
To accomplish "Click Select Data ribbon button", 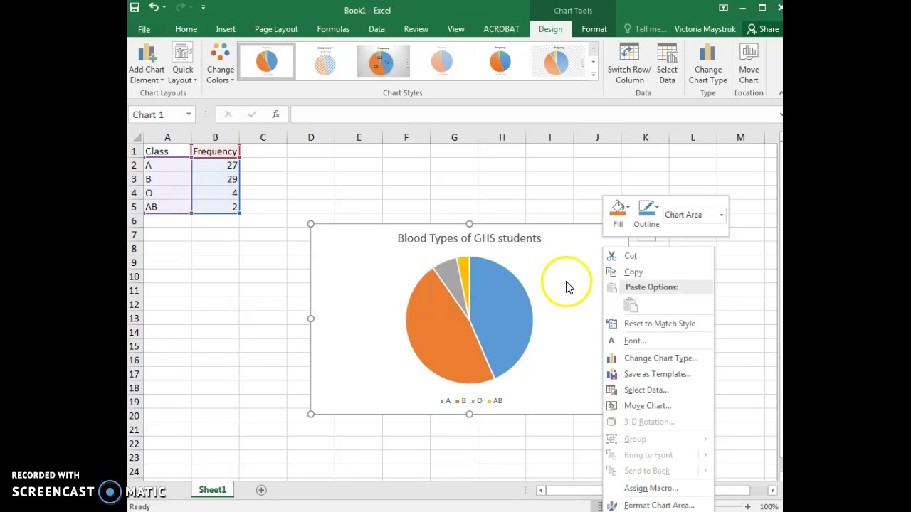I will click(x=667, y=64).
